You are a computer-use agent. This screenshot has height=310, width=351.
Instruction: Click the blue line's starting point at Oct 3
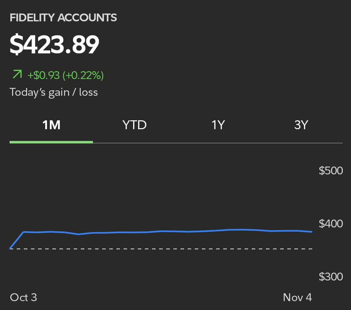(10, 248)
